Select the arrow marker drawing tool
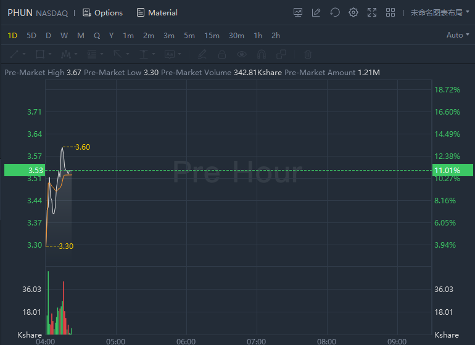Screen dimensions: 475x345 pos(118,54)
